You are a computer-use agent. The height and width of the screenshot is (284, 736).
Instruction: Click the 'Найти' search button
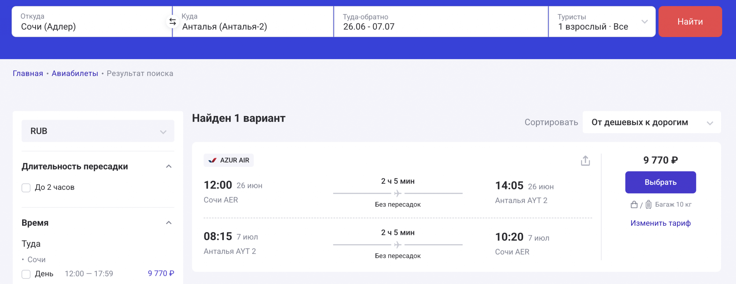(690, 22)
